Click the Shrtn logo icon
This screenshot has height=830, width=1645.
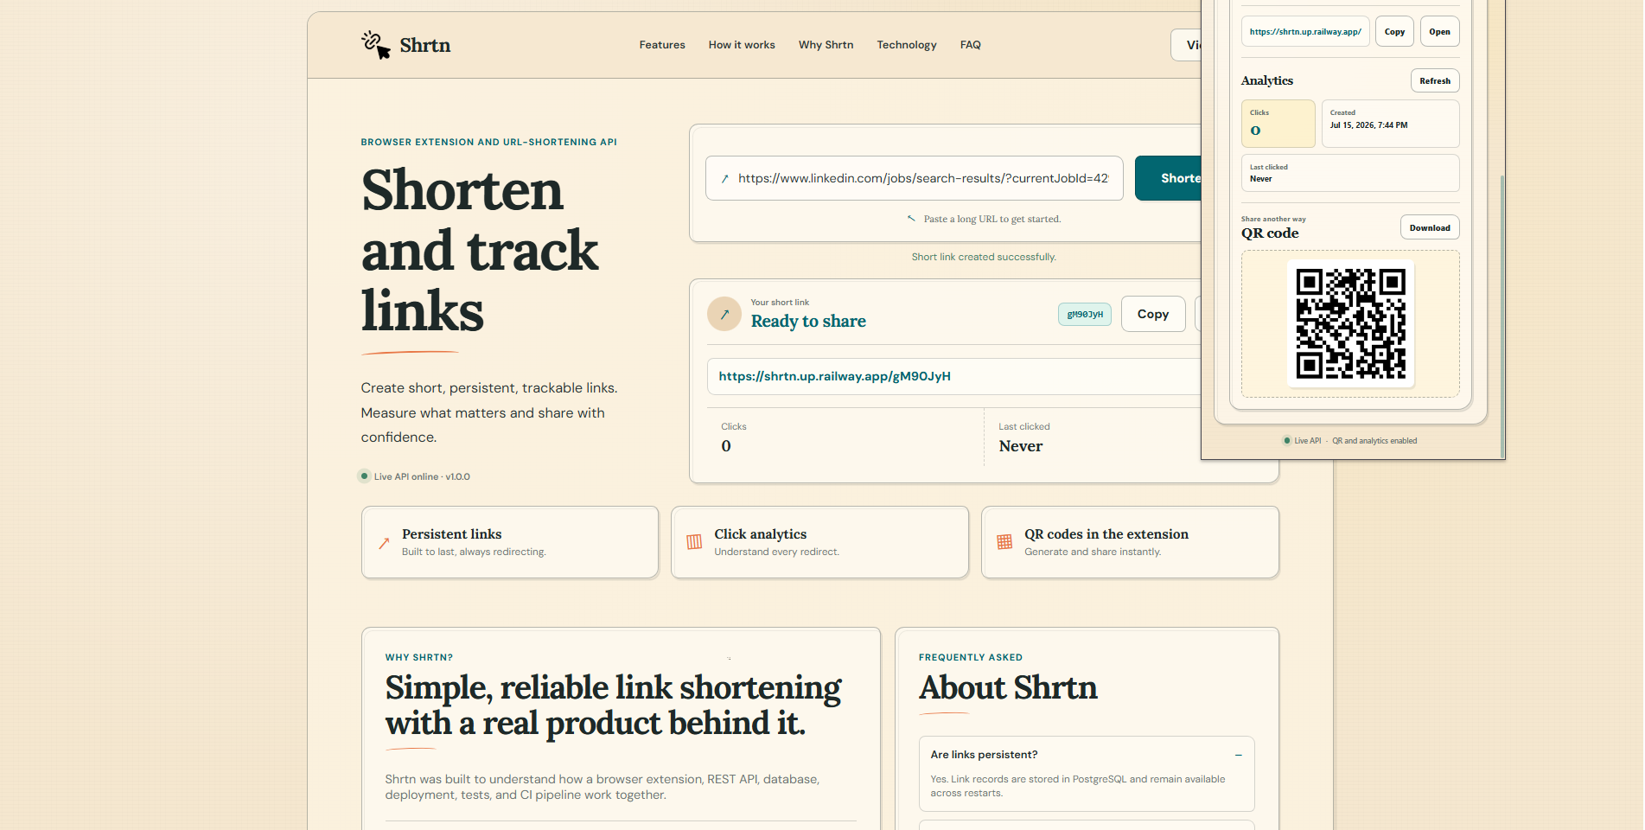click(x=375, y=45)
